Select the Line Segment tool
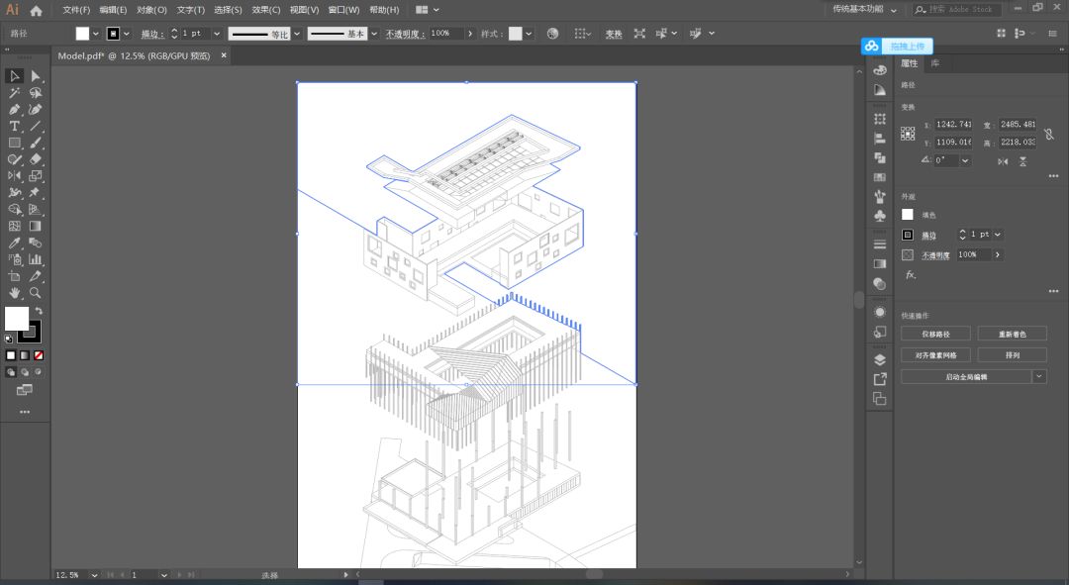This screenshot has height=585, width=1069. pos(36,126)
